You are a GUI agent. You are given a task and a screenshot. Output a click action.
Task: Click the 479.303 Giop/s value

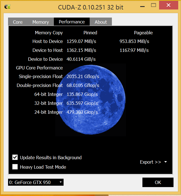pyautogui.click(x=82, y=112)
